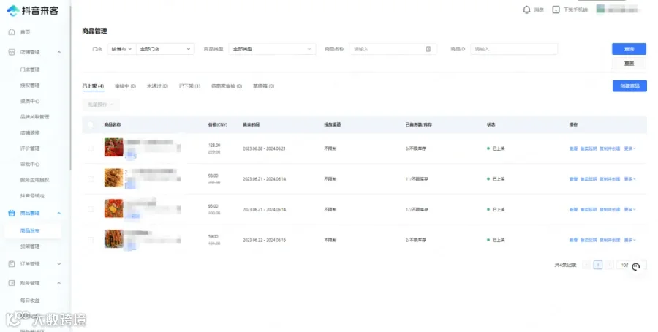Click the 下载手机端 phone icon
The image size is (658, 332).
tap(556, 10)
